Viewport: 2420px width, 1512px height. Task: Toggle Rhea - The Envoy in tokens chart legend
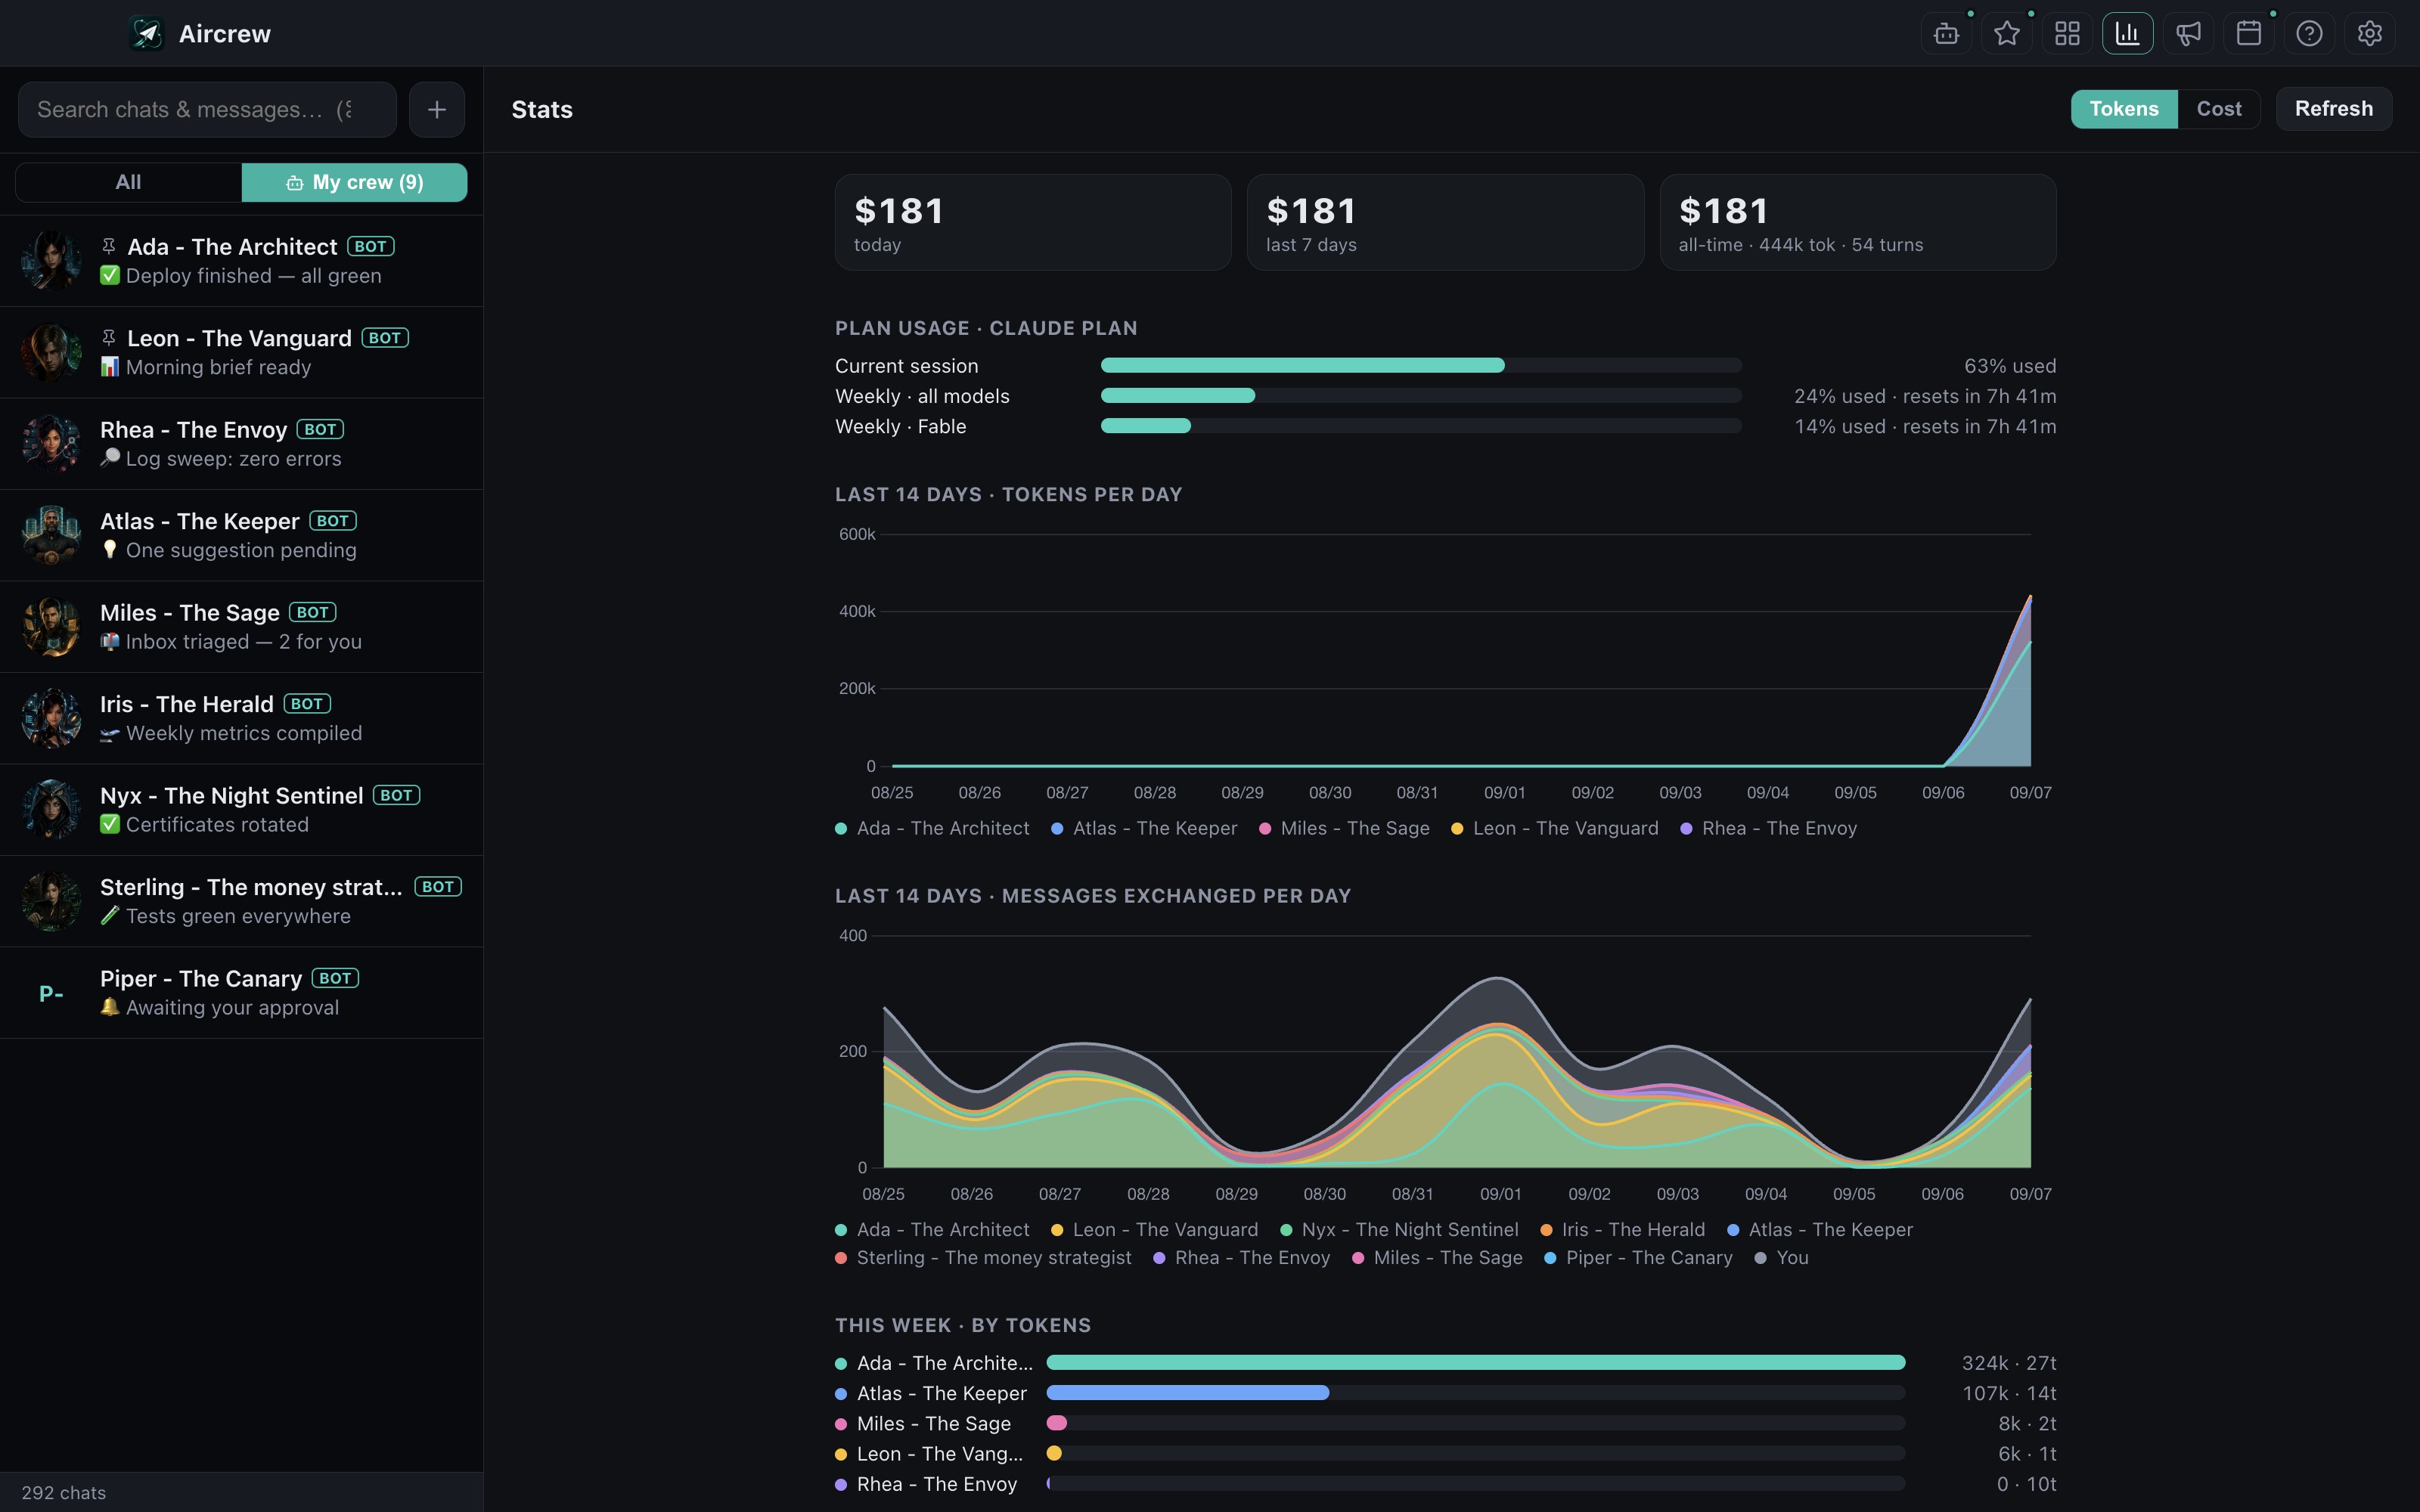click(1768, 828)
